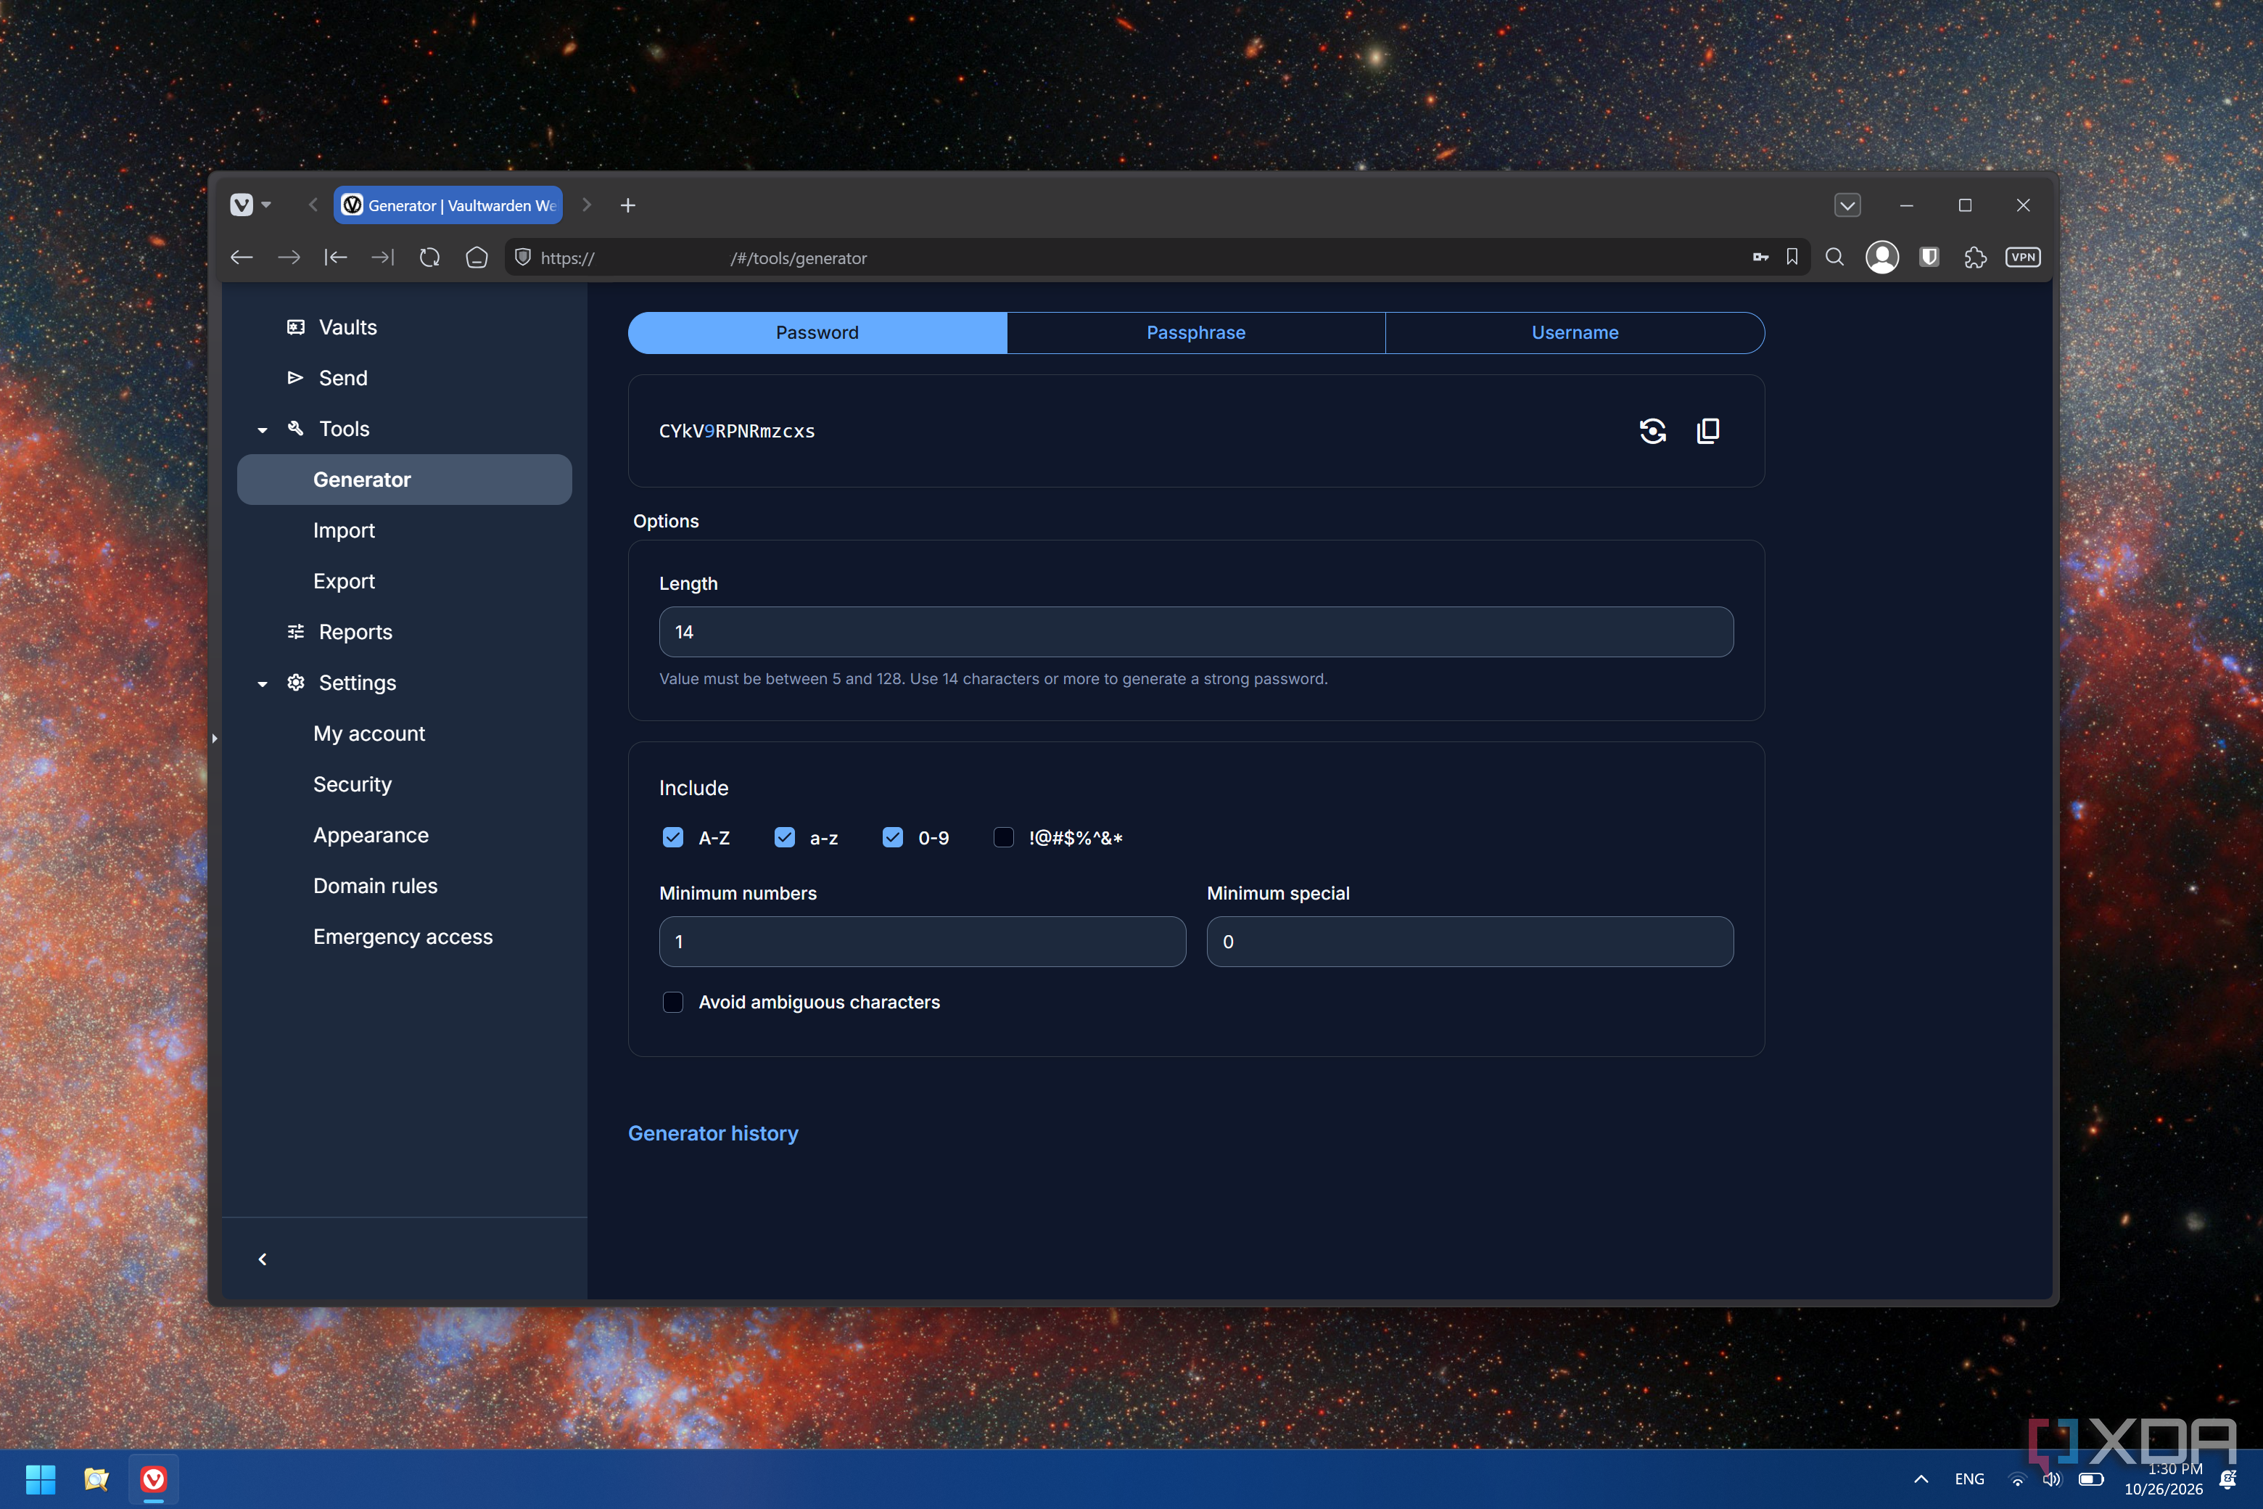
Task: Open saved passwords key icon in address bar
Action: (1761, 258)
